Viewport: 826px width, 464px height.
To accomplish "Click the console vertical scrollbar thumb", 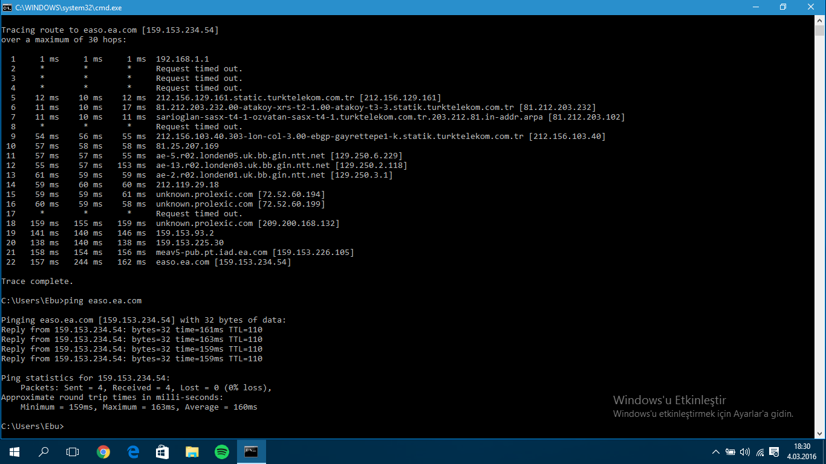I will [819, 31].
